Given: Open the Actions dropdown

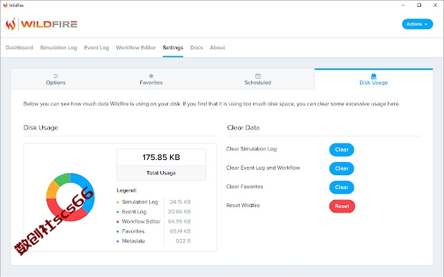Looking at the screenshot, I should [418, 24].
